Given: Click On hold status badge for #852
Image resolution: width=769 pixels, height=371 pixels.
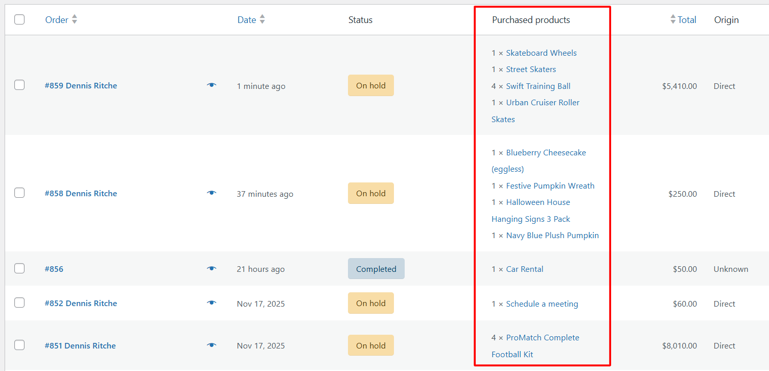Looking at the screenshot, I should pos(370,303).
